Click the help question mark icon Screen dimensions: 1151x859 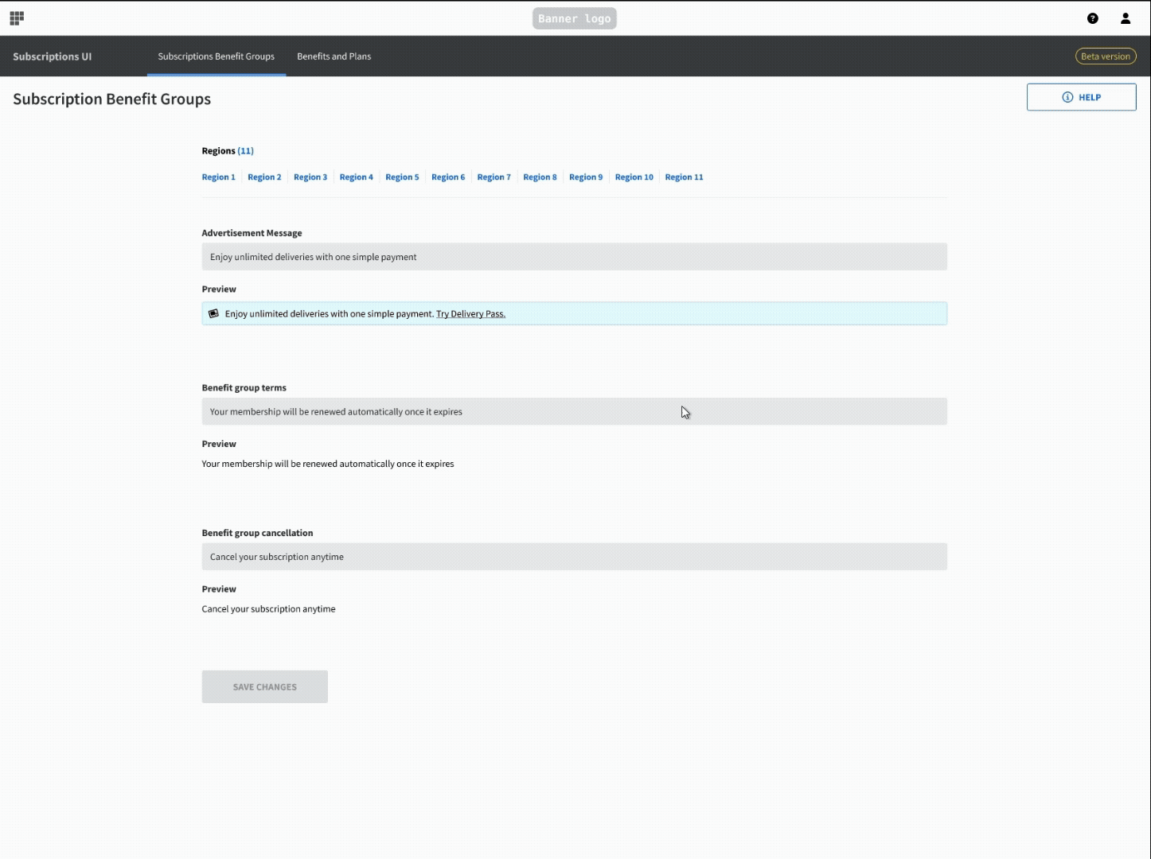1093,18
